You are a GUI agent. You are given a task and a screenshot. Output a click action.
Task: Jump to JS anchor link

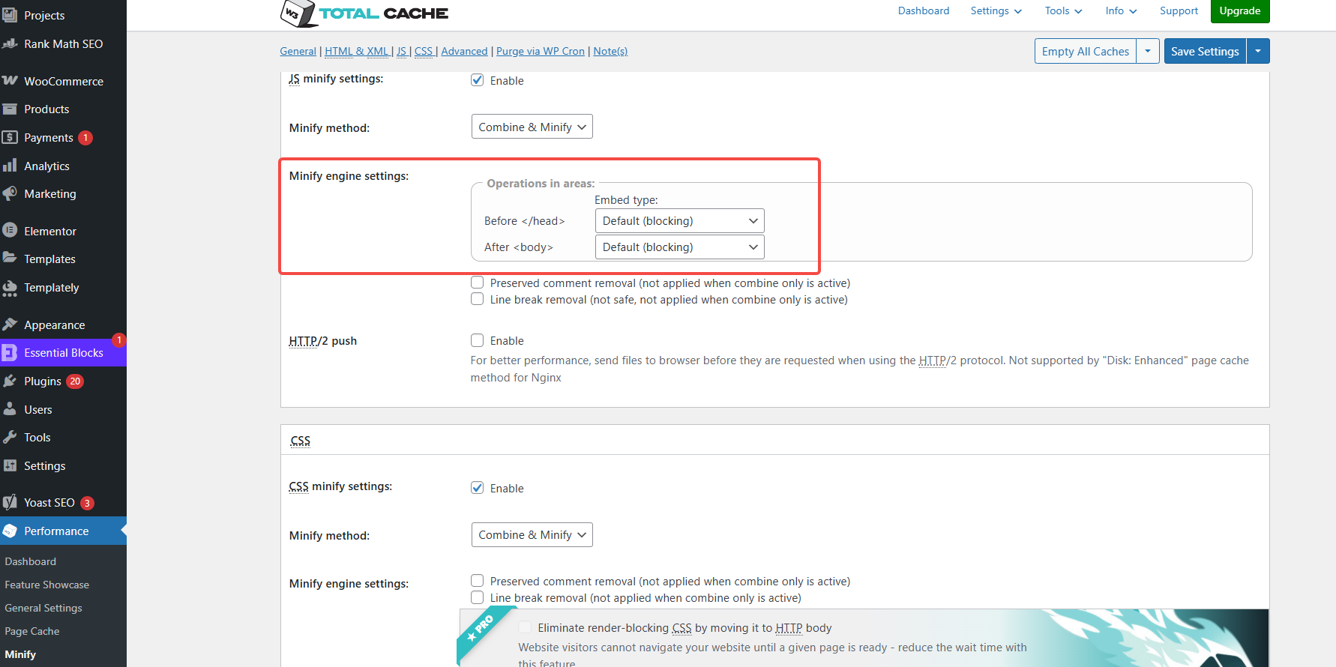402,51
